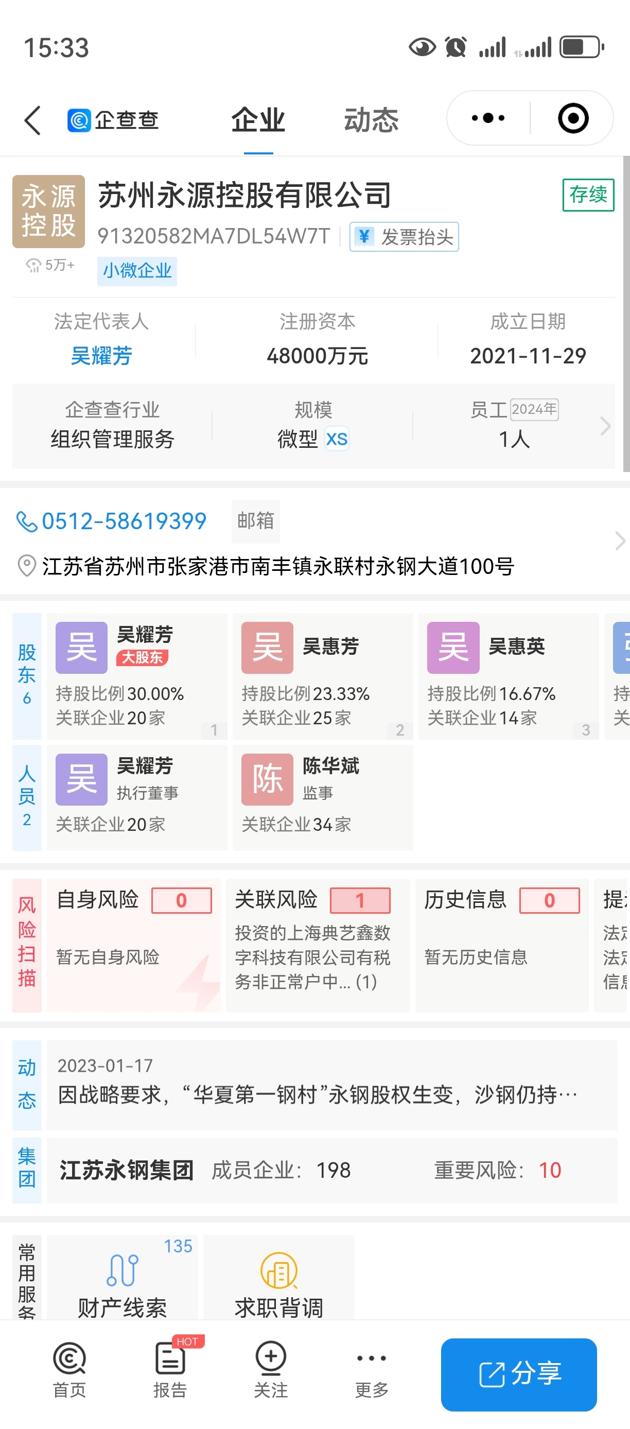Screen dimensions: 630x1429
Task: Open the 企查查 logo home
Action: coord(113,120)
